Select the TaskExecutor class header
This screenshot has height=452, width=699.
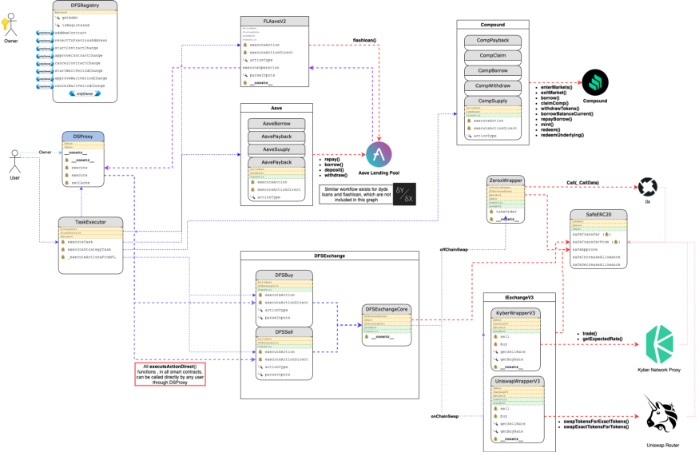90,222
